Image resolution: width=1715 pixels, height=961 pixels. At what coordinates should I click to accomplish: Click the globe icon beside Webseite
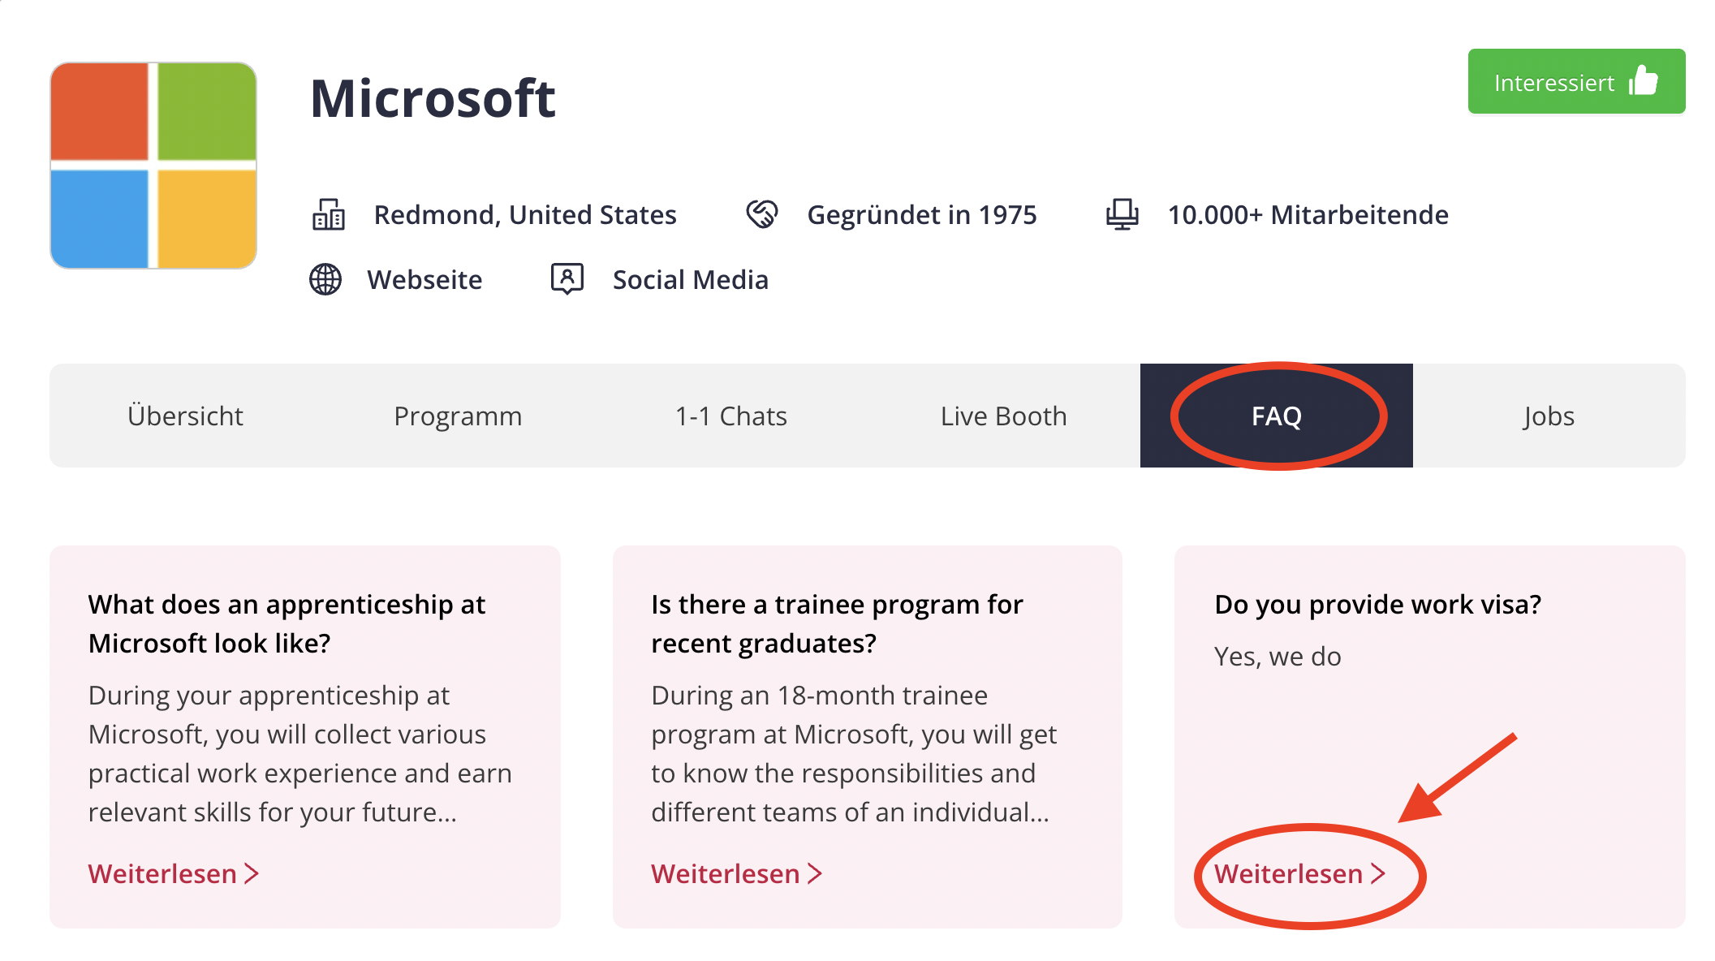[325, 279]
